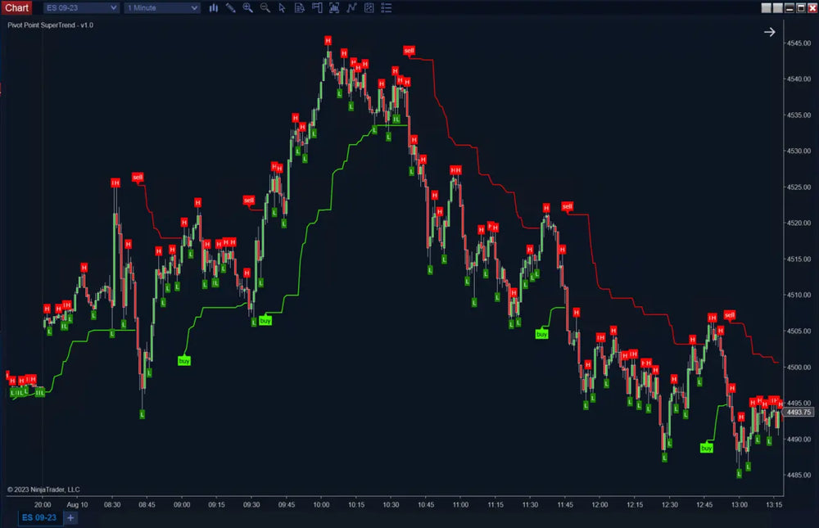Image resolution: width=819 pixels, height=528 pixels.
Task: Open the drawing tools pencil icon
Action: pyautogui.click(x=230, y=7)
